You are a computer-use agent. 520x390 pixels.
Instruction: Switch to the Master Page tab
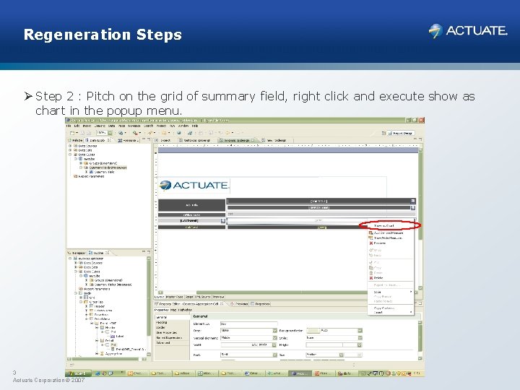(x=175, y=297)
